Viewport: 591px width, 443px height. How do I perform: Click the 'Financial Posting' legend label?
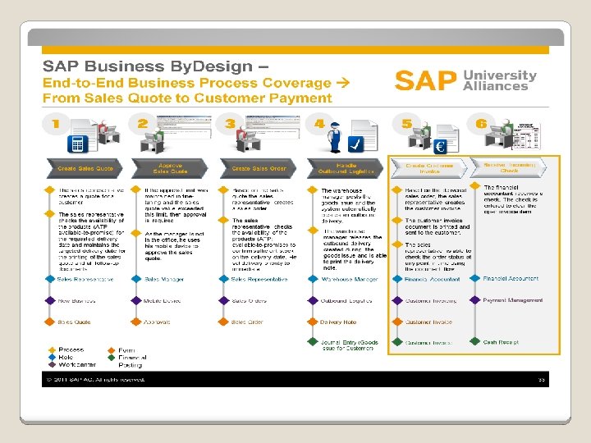pyautogui.click(x=132, y=361)
